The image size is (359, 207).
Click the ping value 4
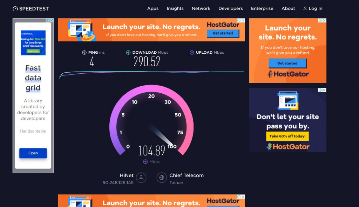click(92, 62)
